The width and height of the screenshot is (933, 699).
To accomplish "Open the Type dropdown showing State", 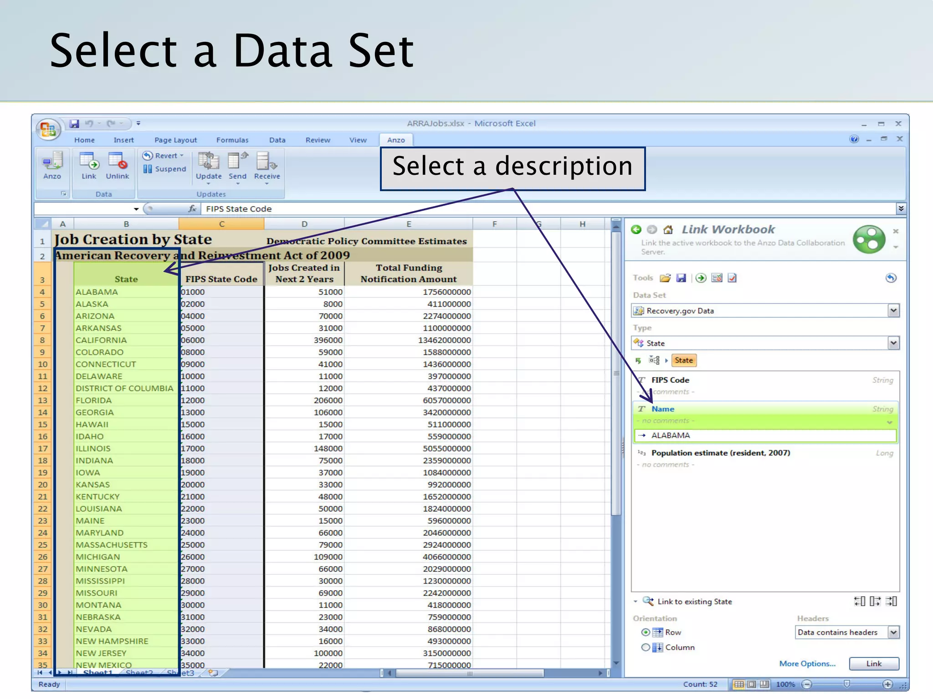I will point(893,343).
